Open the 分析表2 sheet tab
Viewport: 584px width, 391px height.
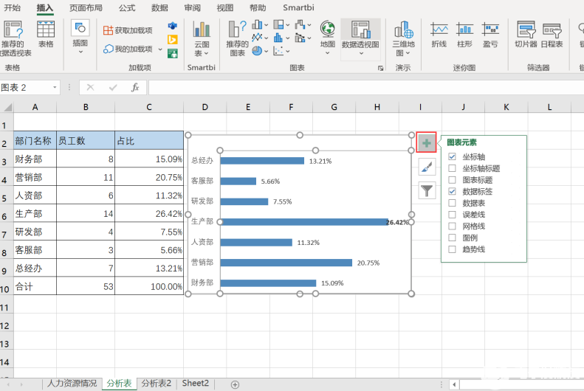tap(157, 383)
